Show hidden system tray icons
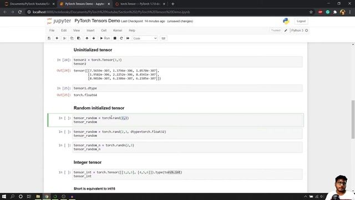This screenshot has height=200, width=355. pyautogui.click(x=306, y=197)
